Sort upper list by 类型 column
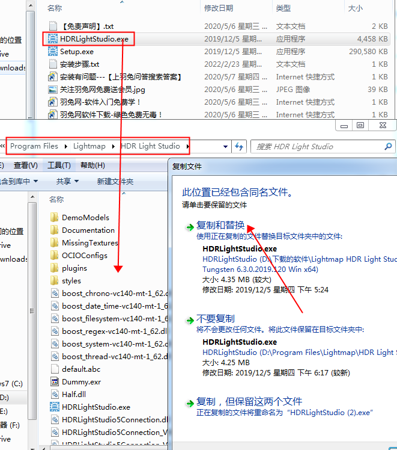The width and height of the screenshot is (397, 450). 283,8
